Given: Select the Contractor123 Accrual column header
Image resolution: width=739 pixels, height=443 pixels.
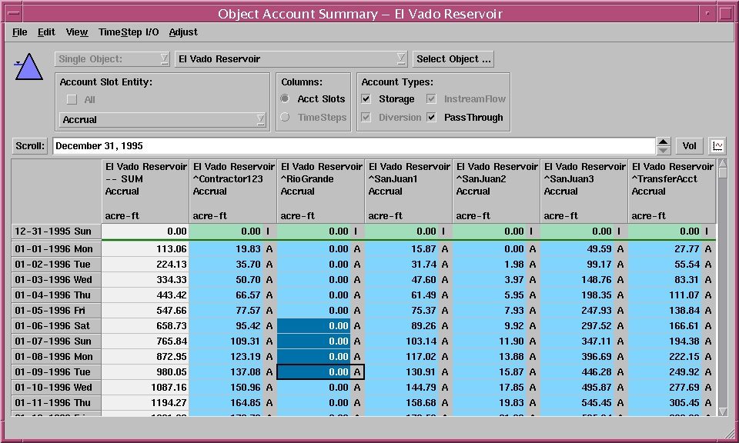Looking at the screenshot, I should (x=232, y=192).
